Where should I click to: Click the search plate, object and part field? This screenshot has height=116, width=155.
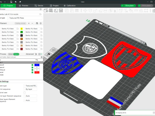(x=20, y=57)
